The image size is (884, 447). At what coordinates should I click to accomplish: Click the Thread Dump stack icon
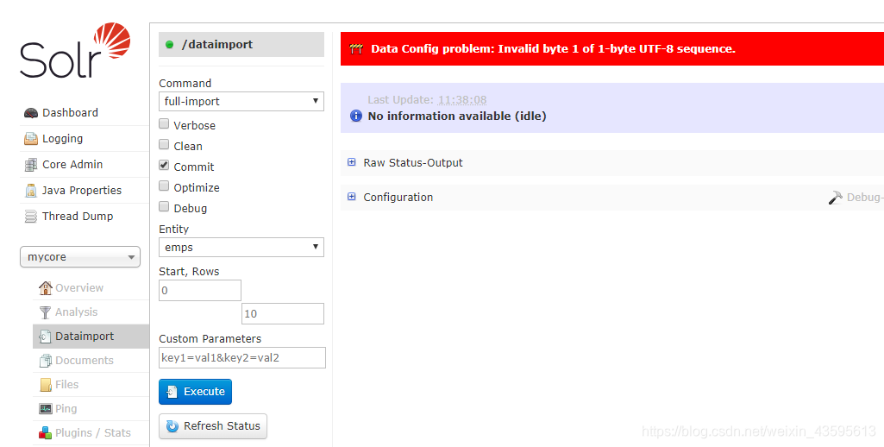(x=31, y=216)
